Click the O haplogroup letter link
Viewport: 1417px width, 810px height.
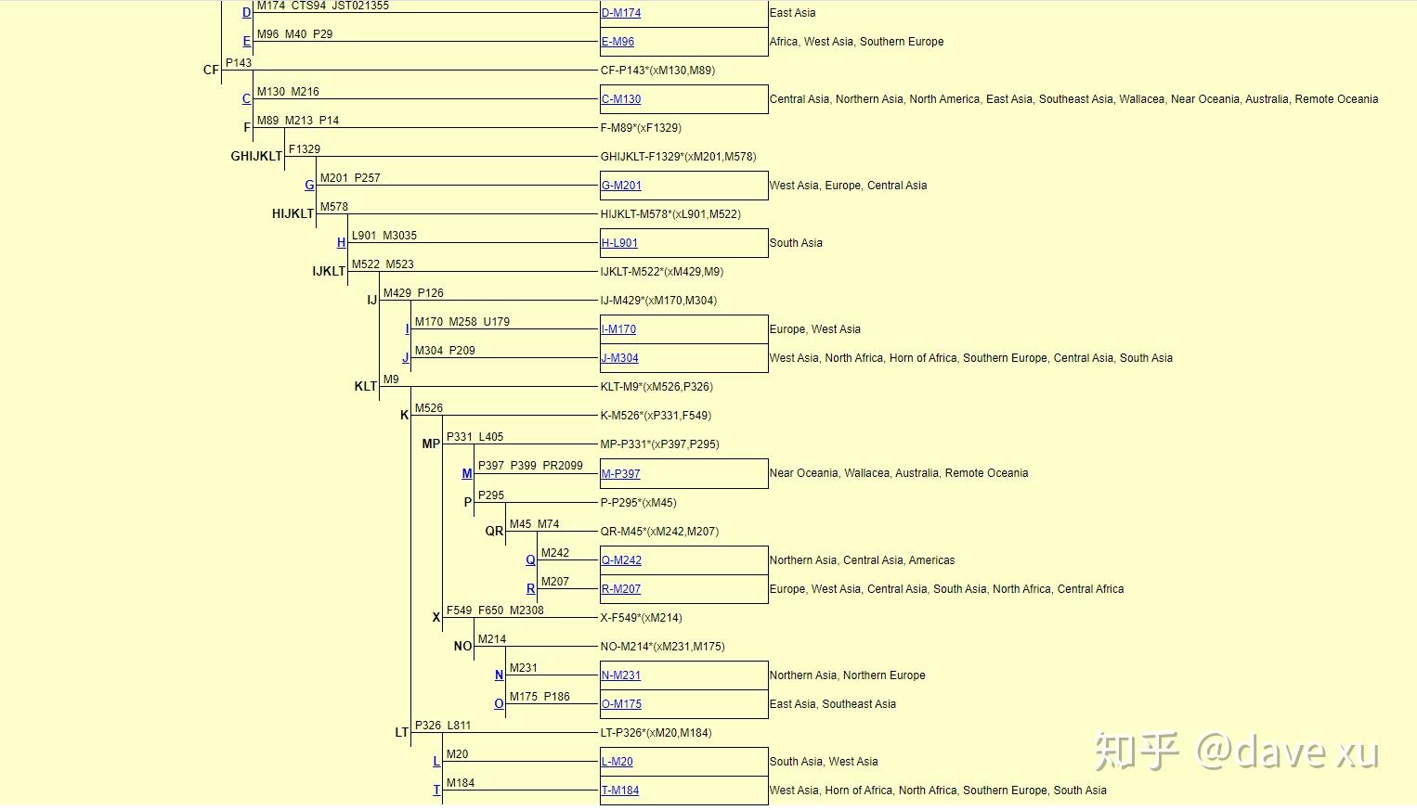tap(499, 703)
